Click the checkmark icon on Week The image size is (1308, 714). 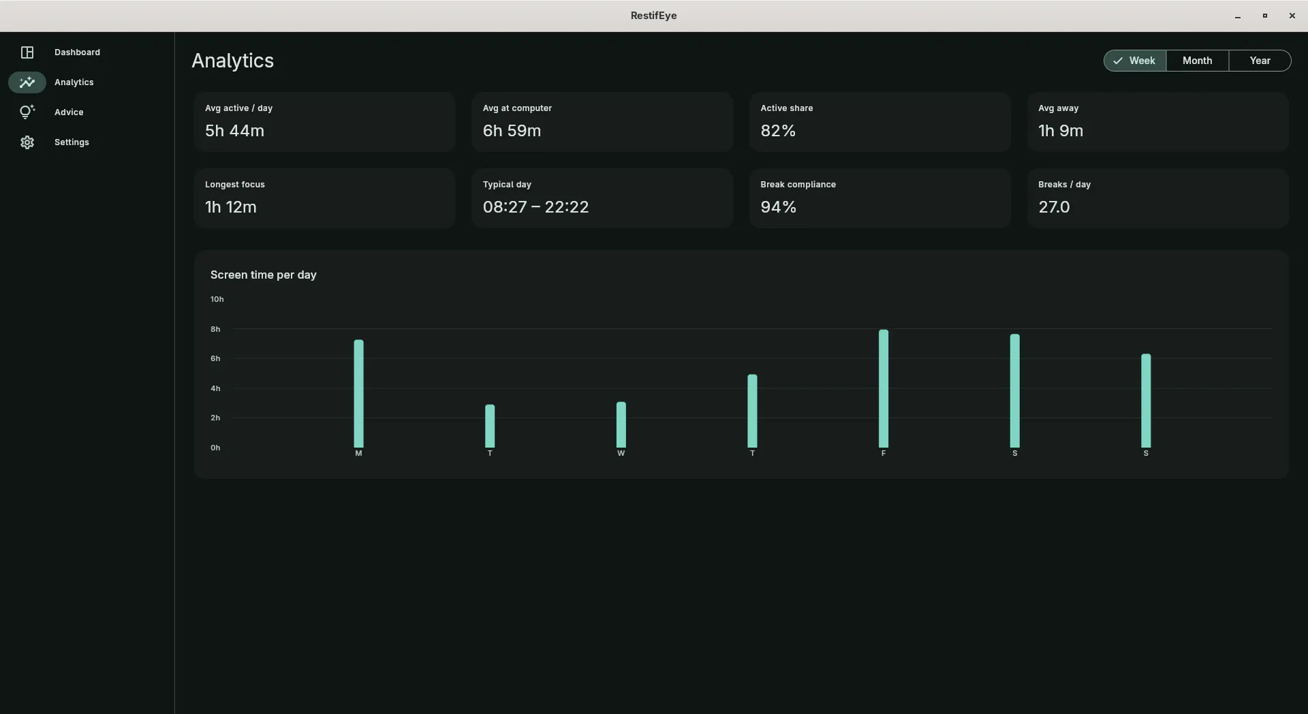click(x=1118, y=61)
